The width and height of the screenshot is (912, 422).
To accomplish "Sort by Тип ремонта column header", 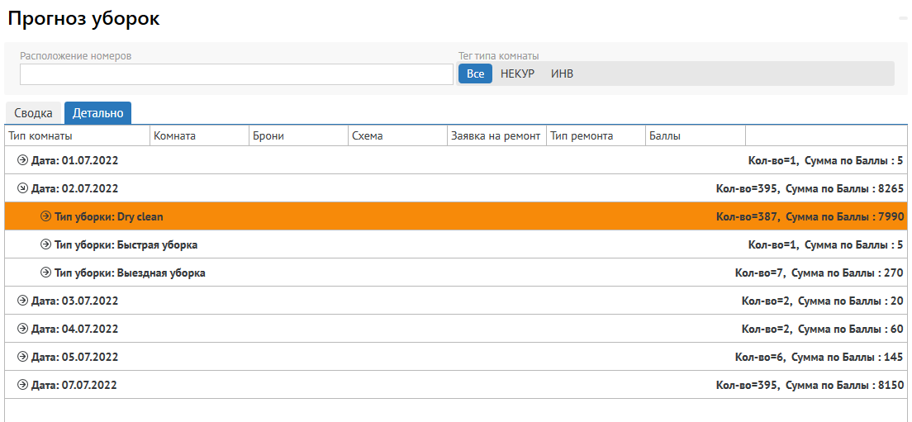I will [x=596, y=135].
